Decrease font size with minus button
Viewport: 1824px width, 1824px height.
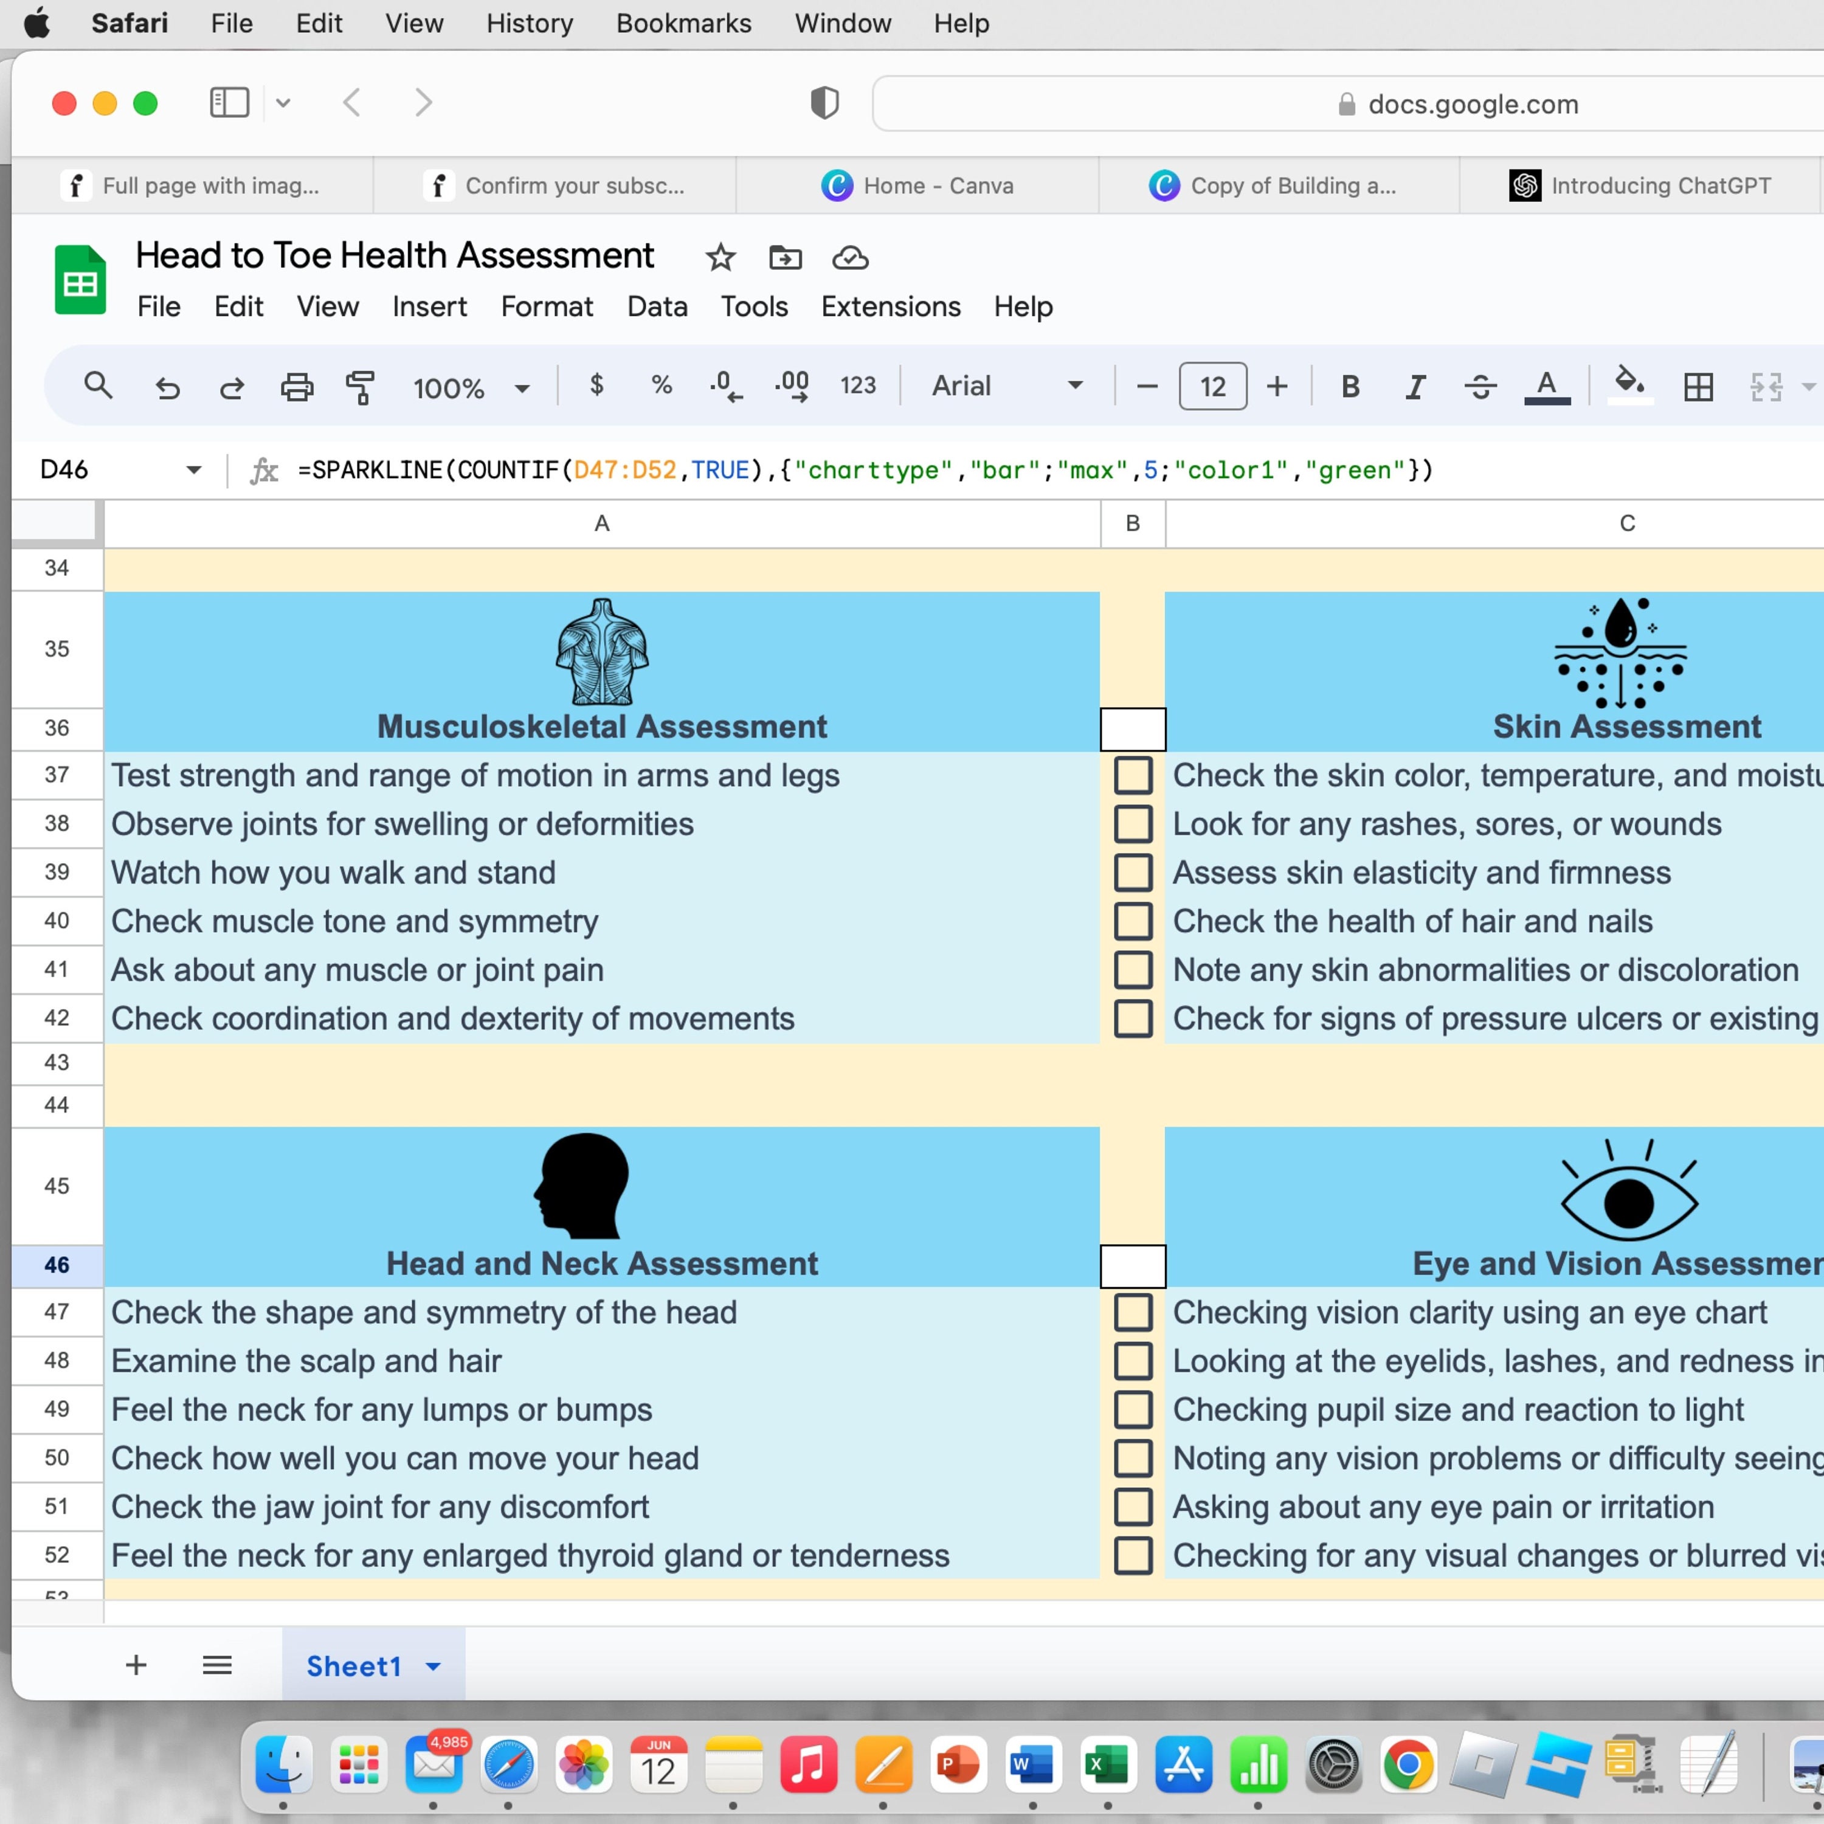pyautogui.click(x=1146, y=385)
